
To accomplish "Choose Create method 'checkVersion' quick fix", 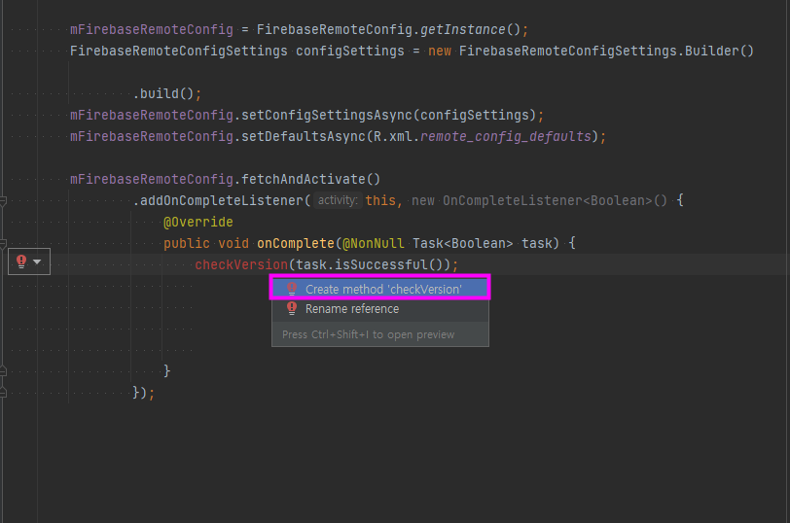I will (x=379, y=289).
